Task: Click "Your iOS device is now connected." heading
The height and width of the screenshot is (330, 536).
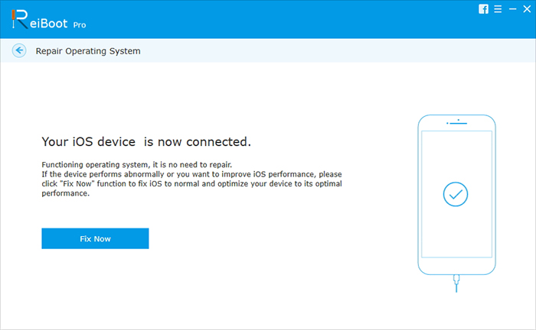Action: (x=146, y=141)
